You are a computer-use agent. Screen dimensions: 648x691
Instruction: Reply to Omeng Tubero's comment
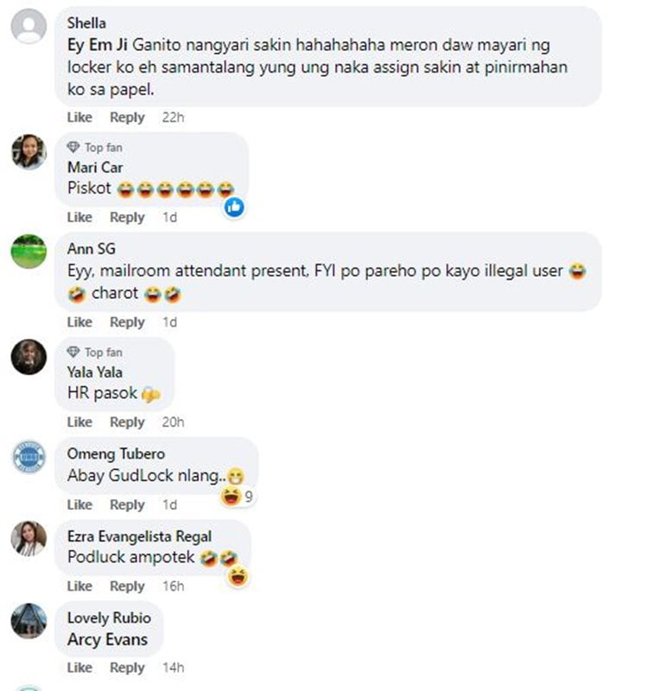(127, 504)
